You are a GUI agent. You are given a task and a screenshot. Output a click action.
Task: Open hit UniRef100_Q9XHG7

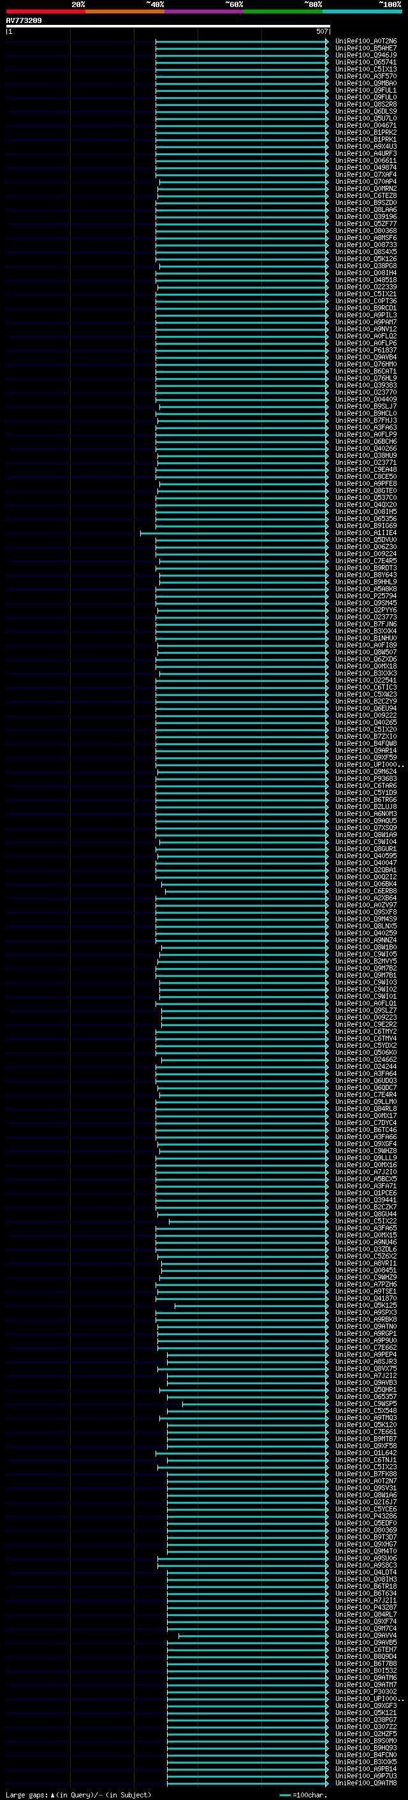[365, 1544]
